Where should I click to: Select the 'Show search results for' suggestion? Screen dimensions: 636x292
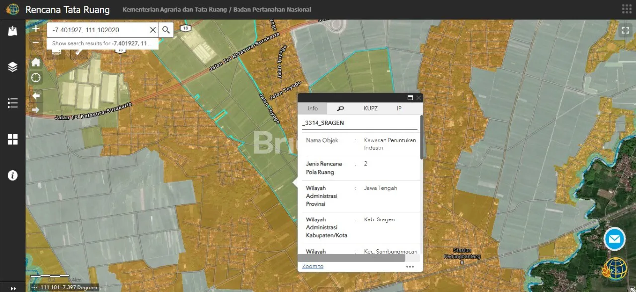102,43
